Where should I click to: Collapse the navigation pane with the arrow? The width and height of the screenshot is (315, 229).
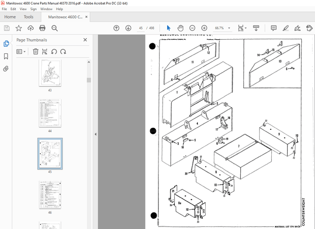click(x=95, y=134)
